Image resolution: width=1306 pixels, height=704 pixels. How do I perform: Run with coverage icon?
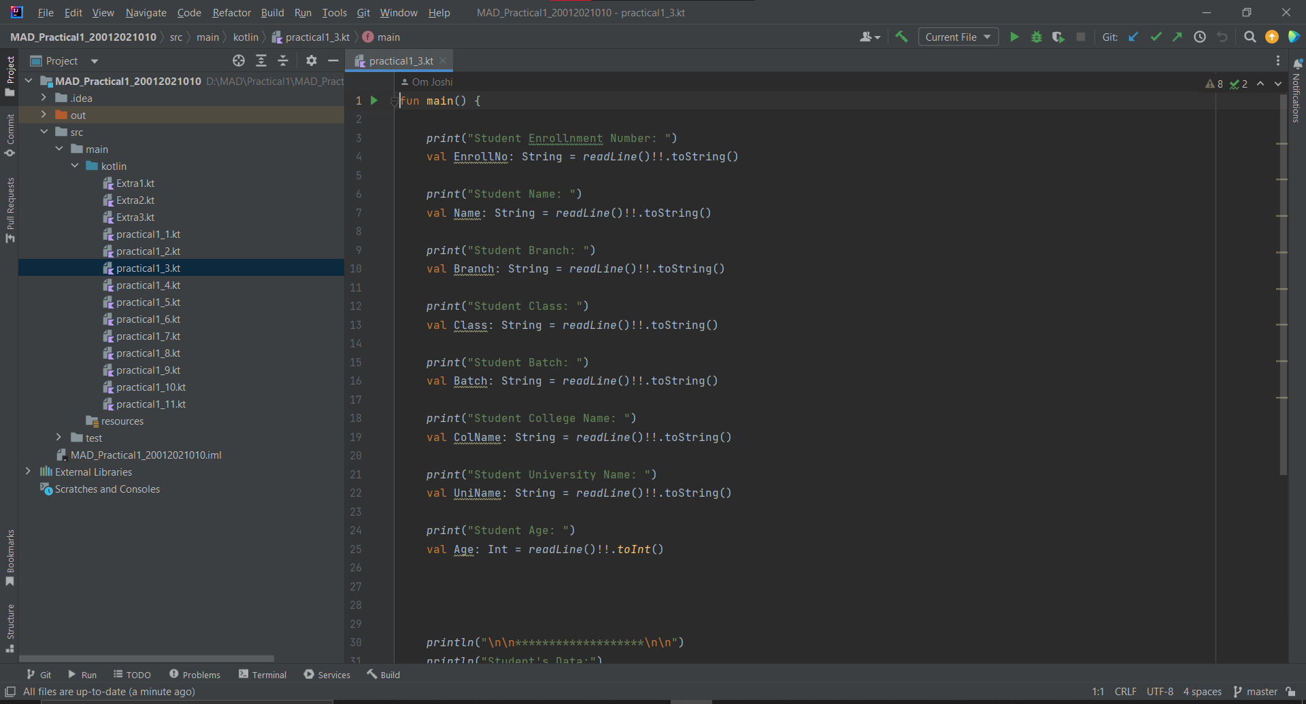pos(1058,37)
